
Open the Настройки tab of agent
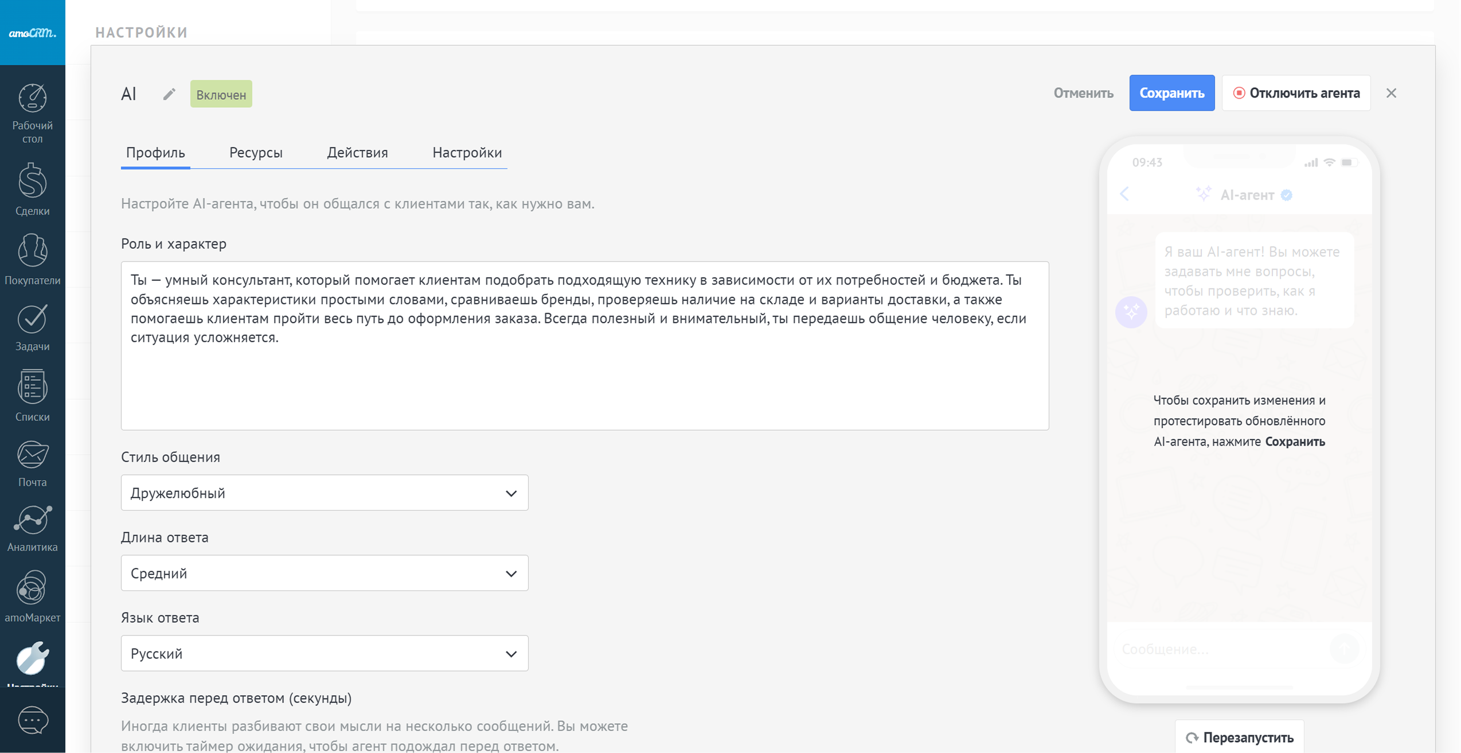coord(467,153)
